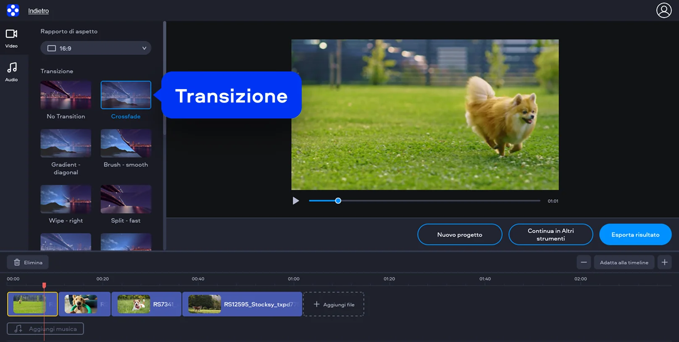Image resolution: width=679 pixels, height=342 pixels.
Task: Choose the Crossfade transition
Action: click(126, 95)
